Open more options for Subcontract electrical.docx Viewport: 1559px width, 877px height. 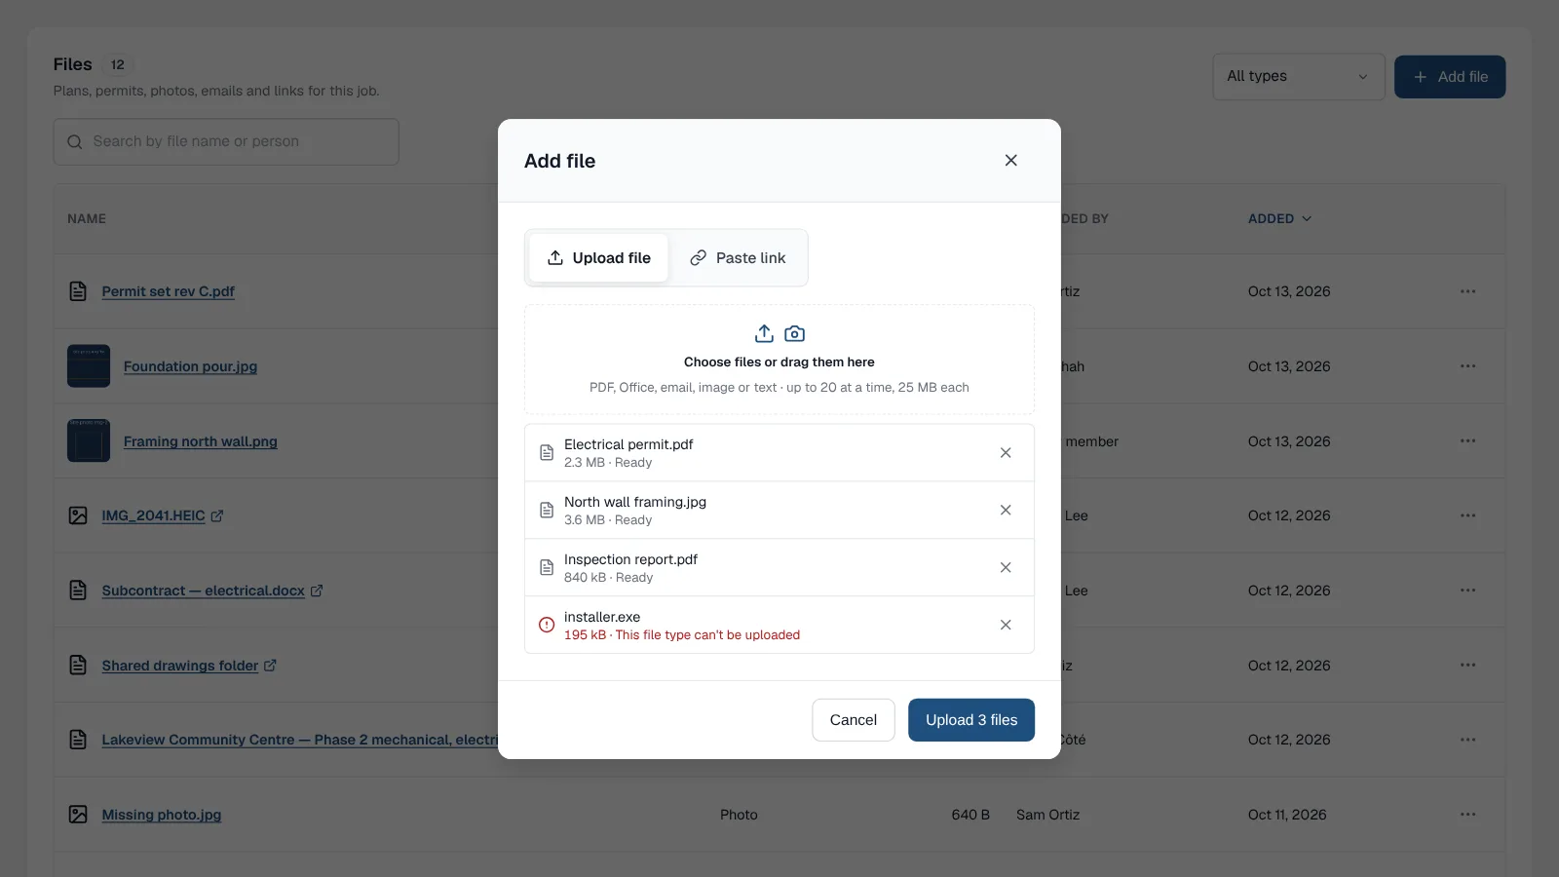pos(1467,591)
